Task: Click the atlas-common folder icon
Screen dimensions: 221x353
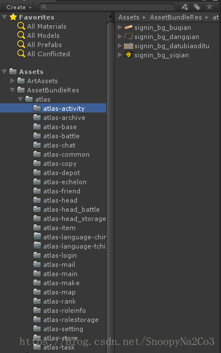Action: click(37, 154)
